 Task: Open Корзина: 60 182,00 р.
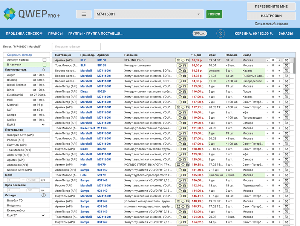pyautogui.click(x=254, y=34)
